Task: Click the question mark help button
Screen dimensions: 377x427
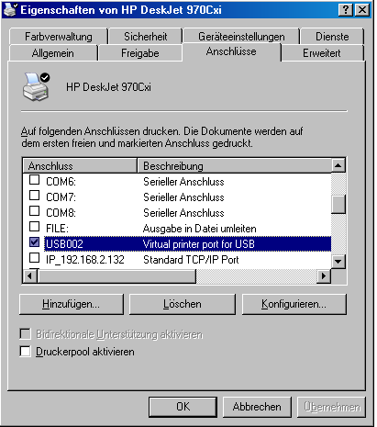Action: pyautogui.click(x=346, y=10)
